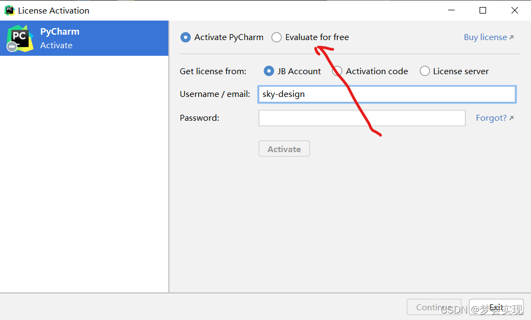Click the gray minus badge on the PyCharm logo
This screenshot has height=320, width=531.
point(12,47)
